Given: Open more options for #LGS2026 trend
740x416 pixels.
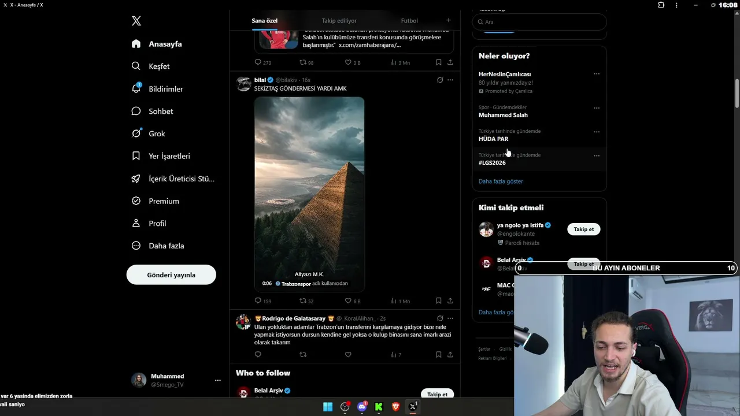Looking at the screenshot, I should [597, 155].
